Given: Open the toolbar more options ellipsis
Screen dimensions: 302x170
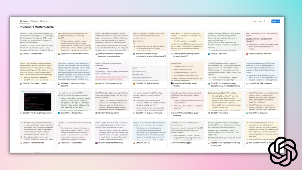Looking at the screenshot, I should click(x=268, y=21).
